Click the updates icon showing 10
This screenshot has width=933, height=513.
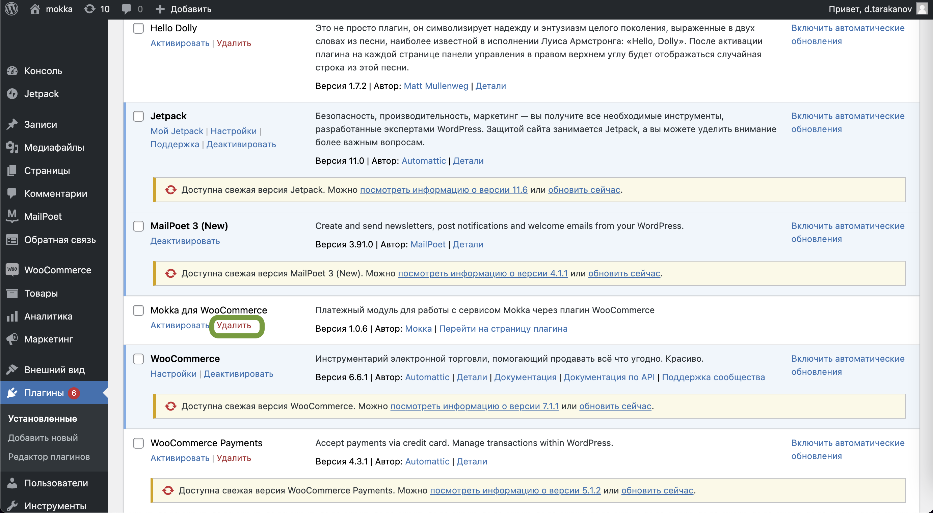(x=89, y=9)
